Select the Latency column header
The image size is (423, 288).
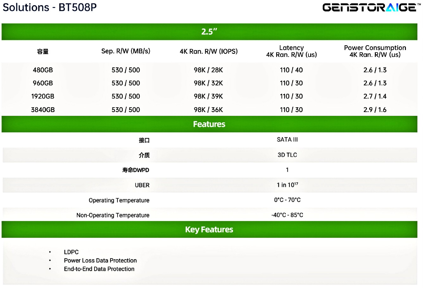(x=292, y=51)
